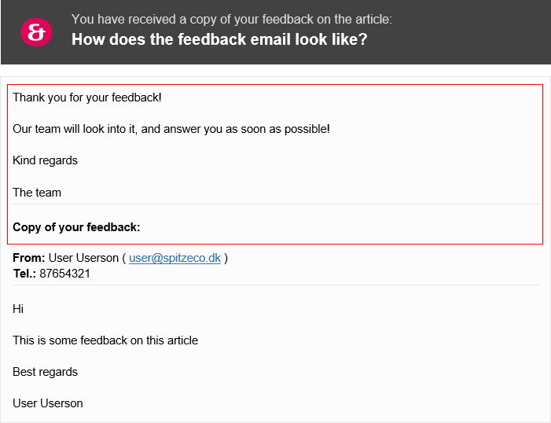Click the divider line below 'The team'
551x423 pixels.
coord(276,204)
